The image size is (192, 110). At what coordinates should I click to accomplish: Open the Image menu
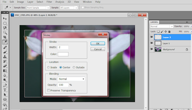20,2
